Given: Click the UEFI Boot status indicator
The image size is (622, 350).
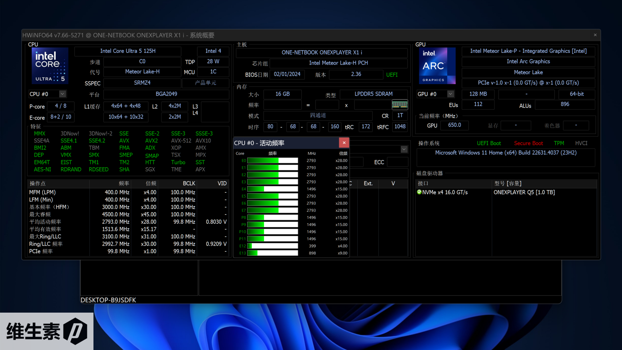Looking at the screenshot, I should [489, 143].
